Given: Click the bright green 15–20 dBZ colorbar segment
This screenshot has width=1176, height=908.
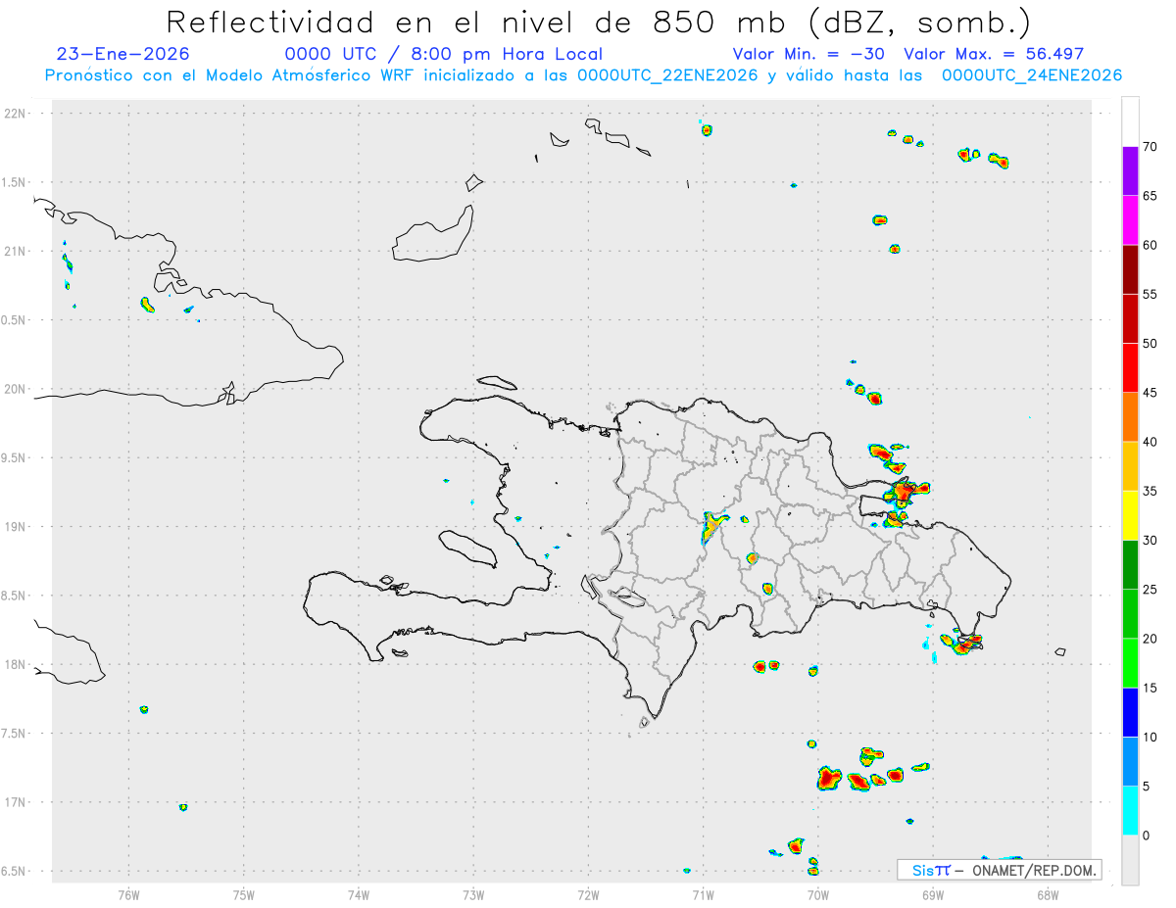Looking at the screenshot, I should 1130,663.
